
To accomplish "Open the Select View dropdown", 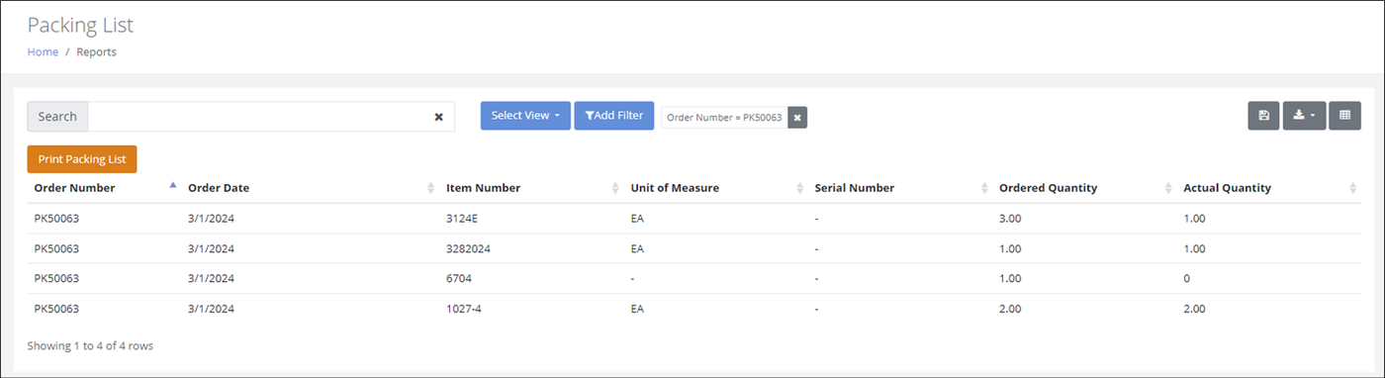I will pyautogui.click(x=525, y=116).
